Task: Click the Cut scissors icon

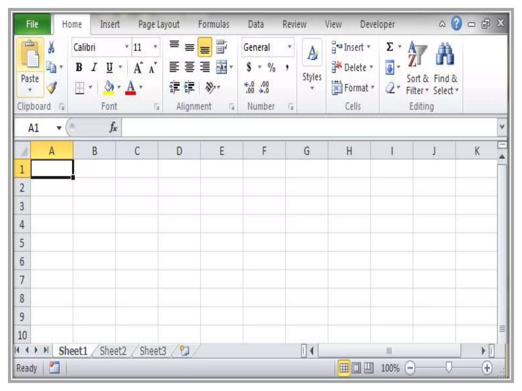Action: click(51, 47)
